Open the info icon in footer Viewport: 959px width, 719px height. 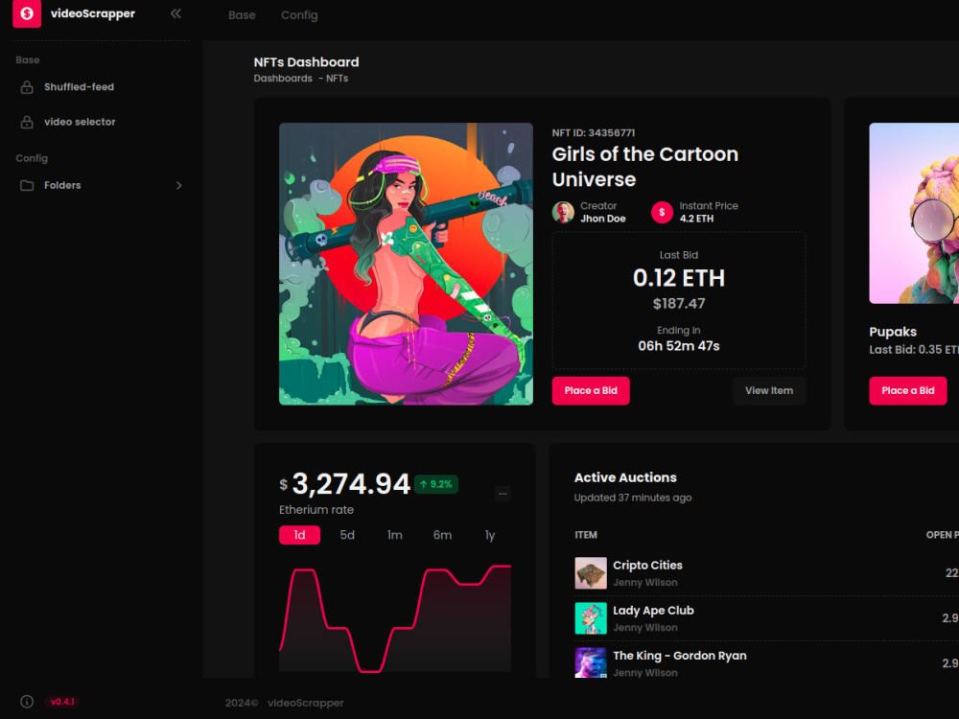(x=27, y=702)
